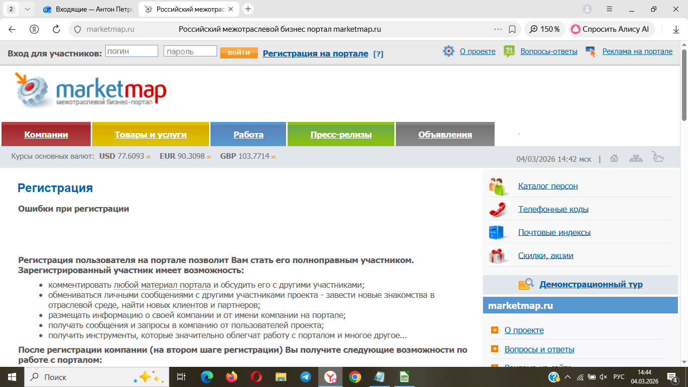This screenshot has height=387, width=688.
Task: Click the логин input field
Action: coord(131,51)
